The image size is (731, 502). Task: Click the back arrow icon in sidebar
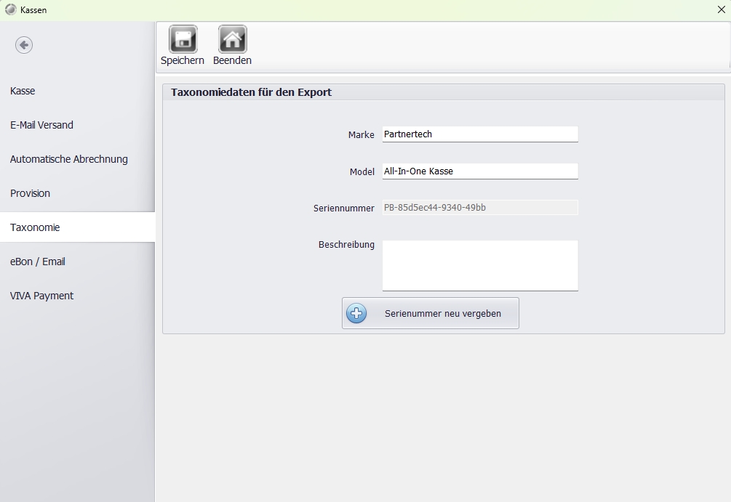point(24,45)
